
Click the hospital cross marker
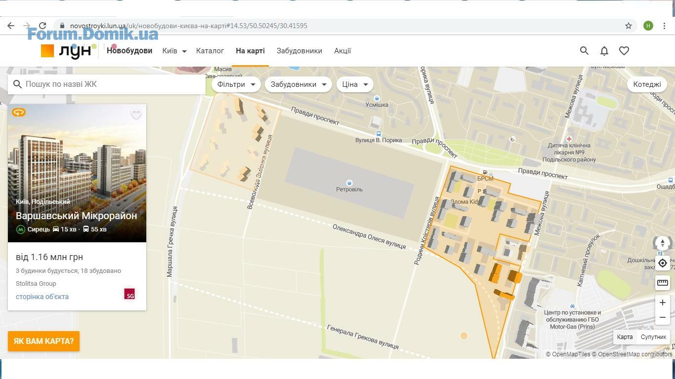click(569, 139)
